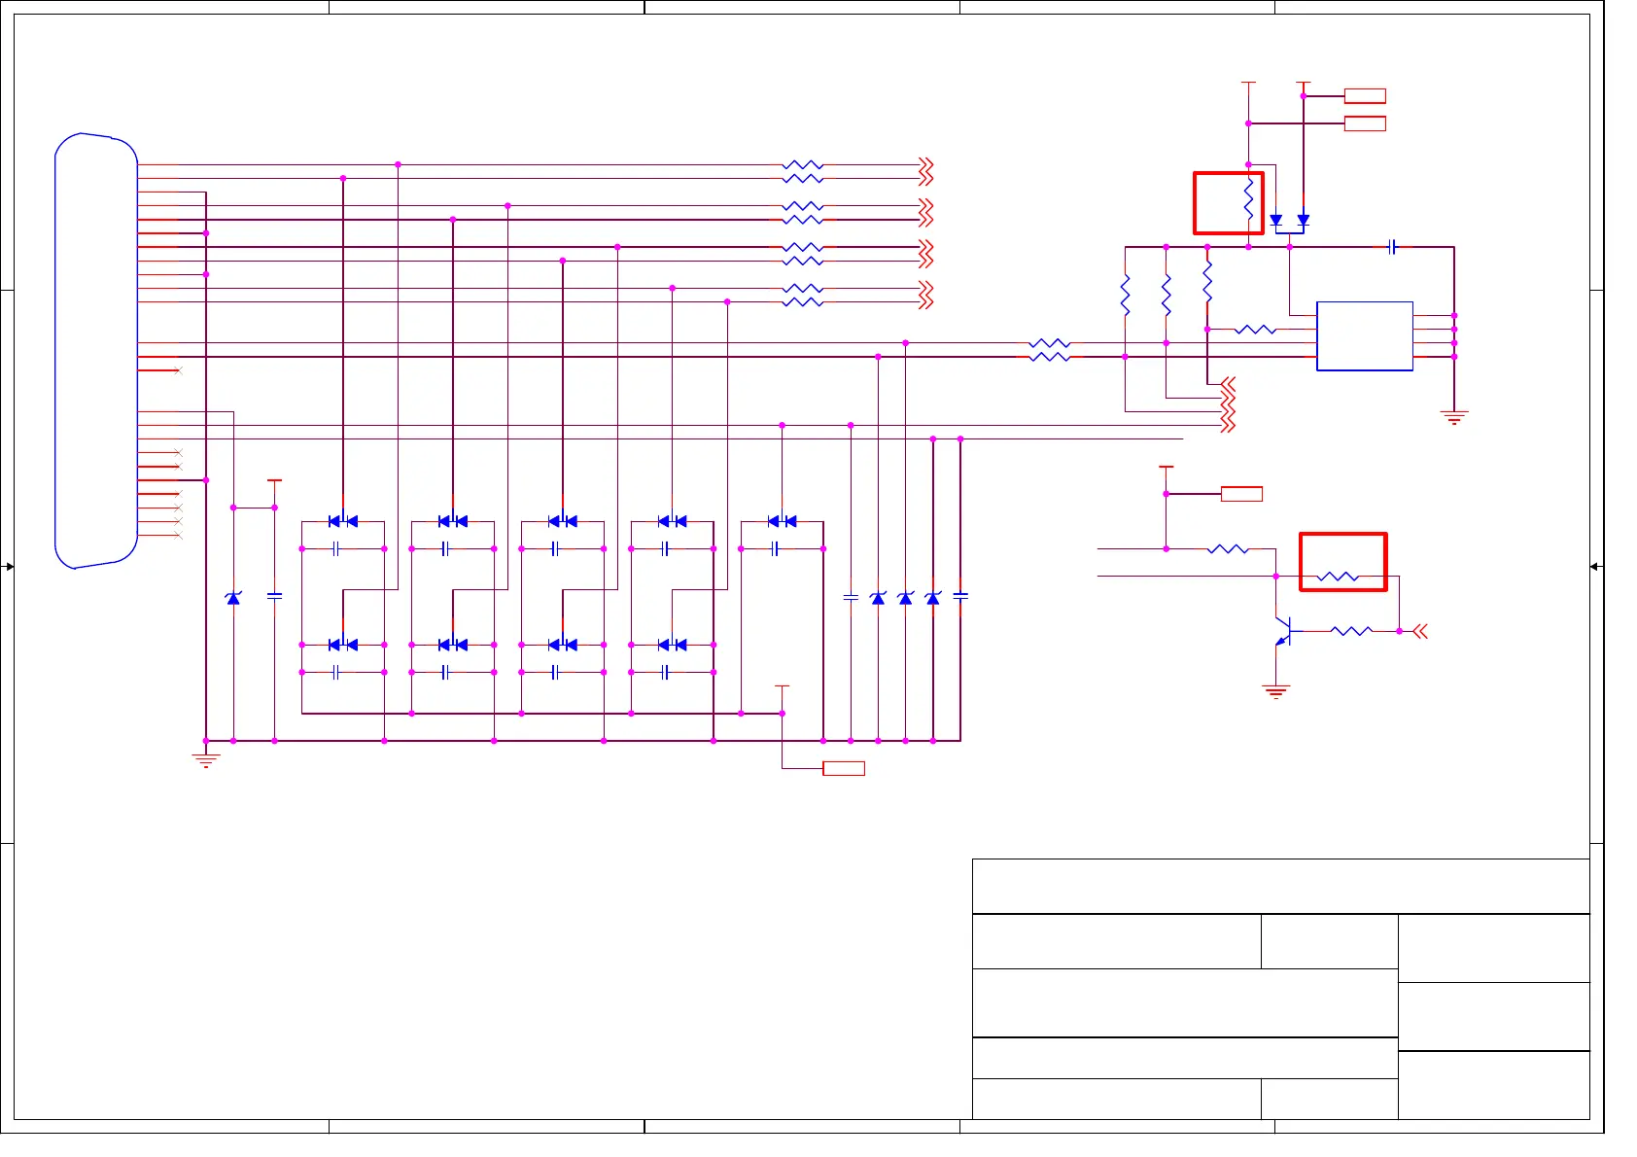This screenshot has height=1157, width=1637.
Task: Click the capacitor right of the dual diode
Action: pos(1392,248)
